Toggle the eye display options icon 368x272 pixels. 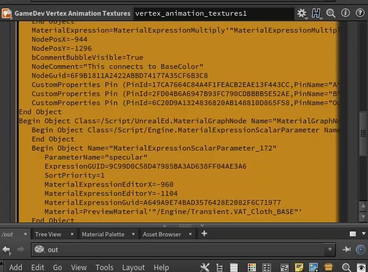point(361,267)
